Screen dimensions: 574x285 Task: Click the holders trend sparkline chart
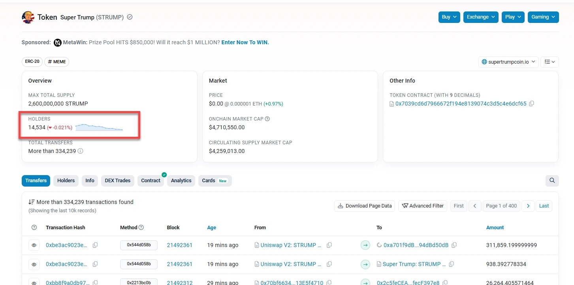pyautogui.click(x=99, y=127)
